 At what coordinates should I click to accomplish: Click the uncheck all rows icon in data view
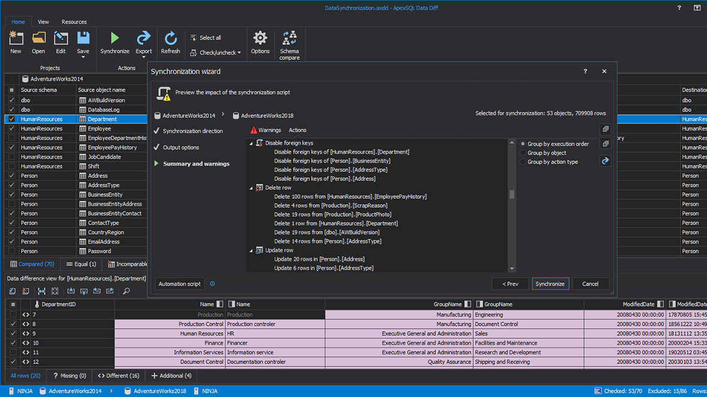26,291
